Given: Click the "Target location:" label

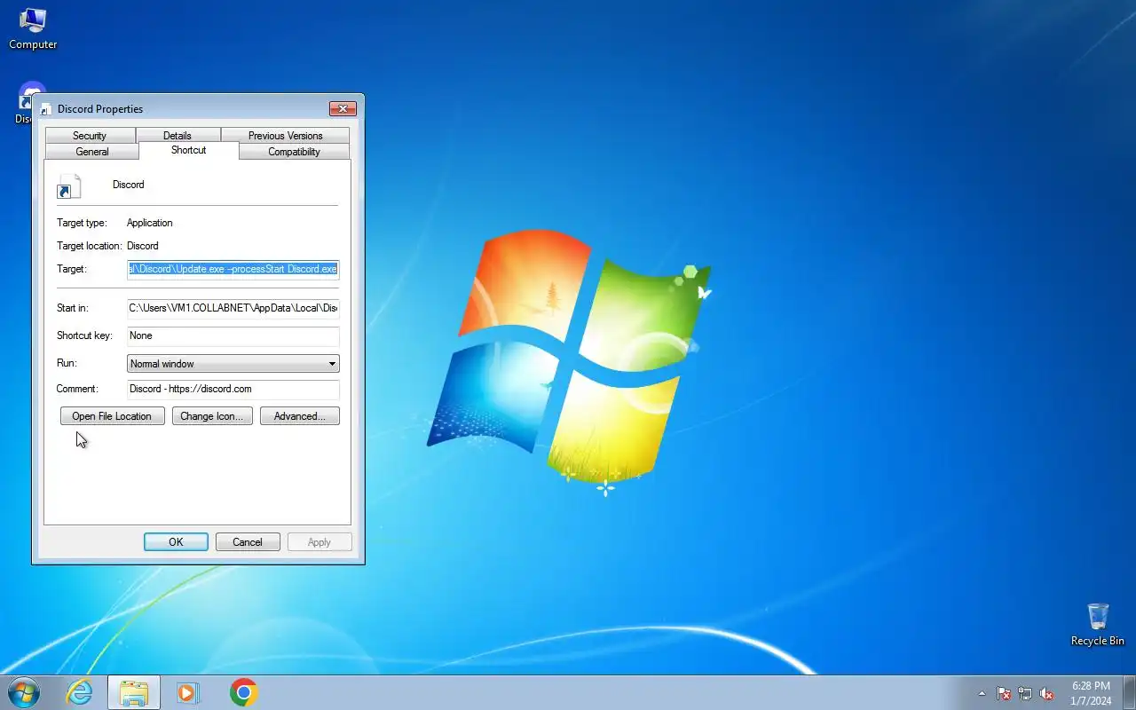Looking at the screenshot, I should 89,246.
